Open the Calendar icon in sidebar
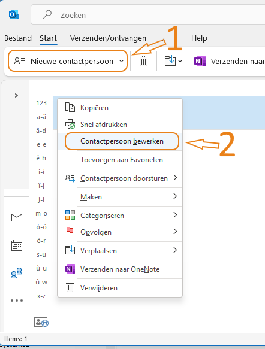The width and height of the screenshot is (265, 349). click(17, 245)
